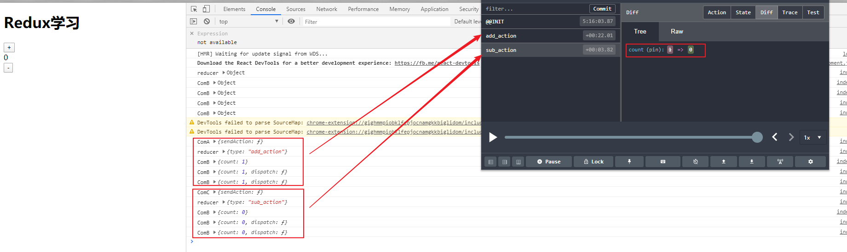The image size is (847, 252).
Task: Expand the reducer Object log entry
Action: coord(224,73)
